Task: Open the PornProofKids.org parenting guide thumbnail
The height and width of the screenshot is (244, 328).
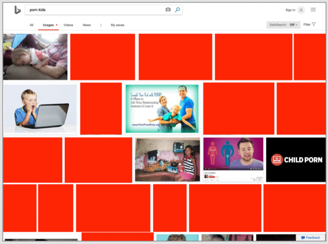Action: click(x=162, y=108)
